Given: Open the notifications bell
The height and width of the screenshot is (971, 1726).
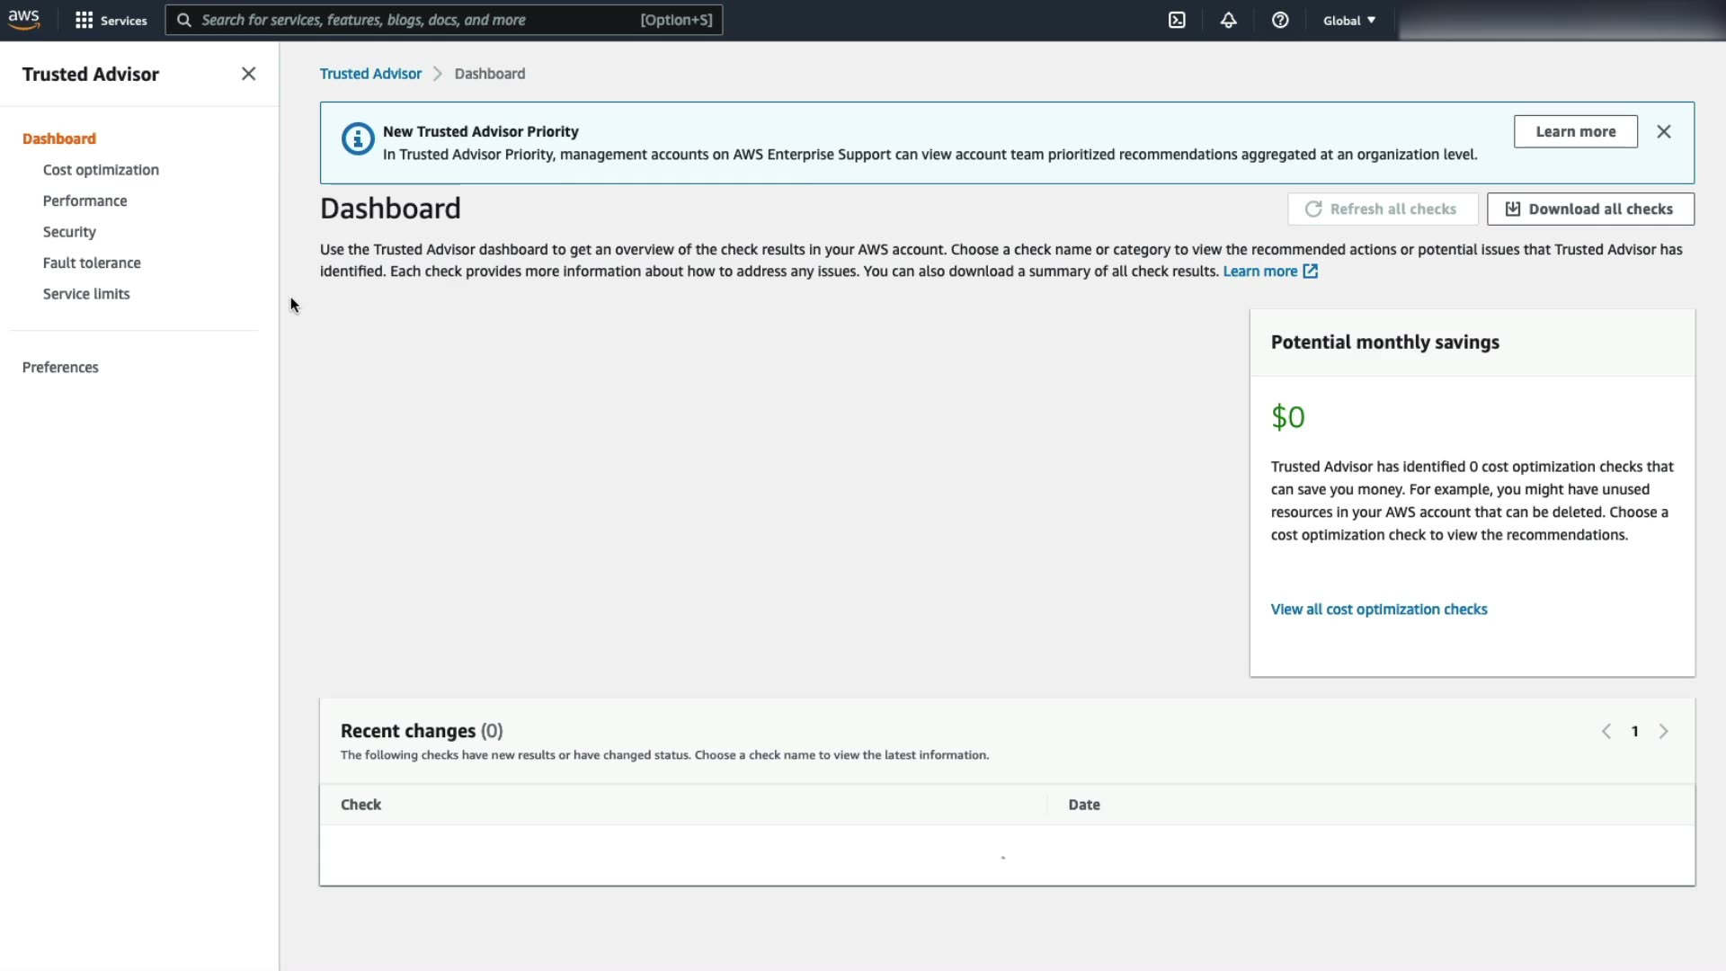Looking at the screenshot, I should pos(1228,20).
